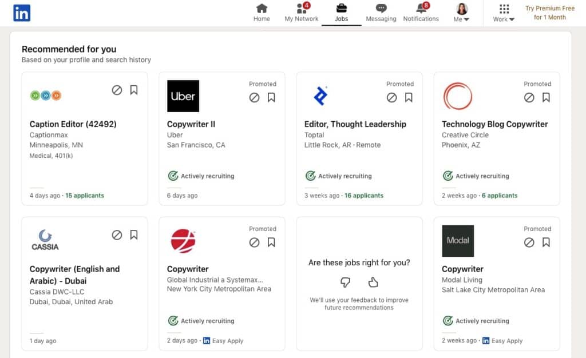
Task: Click the Modal company logo
Action: [x=458, y=241]
